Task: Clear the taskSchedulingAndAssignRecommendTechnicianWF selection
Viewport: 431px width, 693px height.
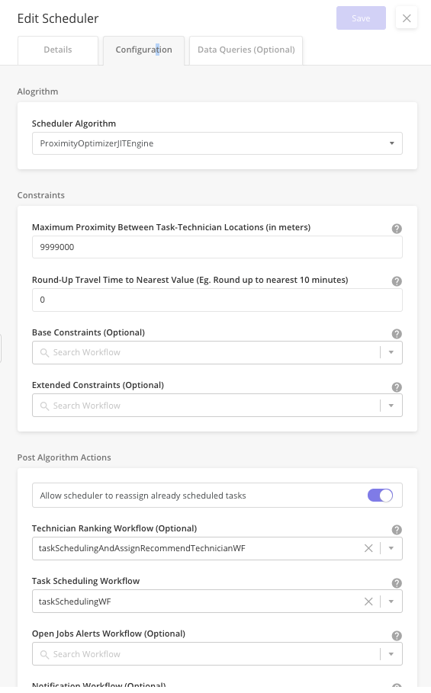Action: coord(368,548)
